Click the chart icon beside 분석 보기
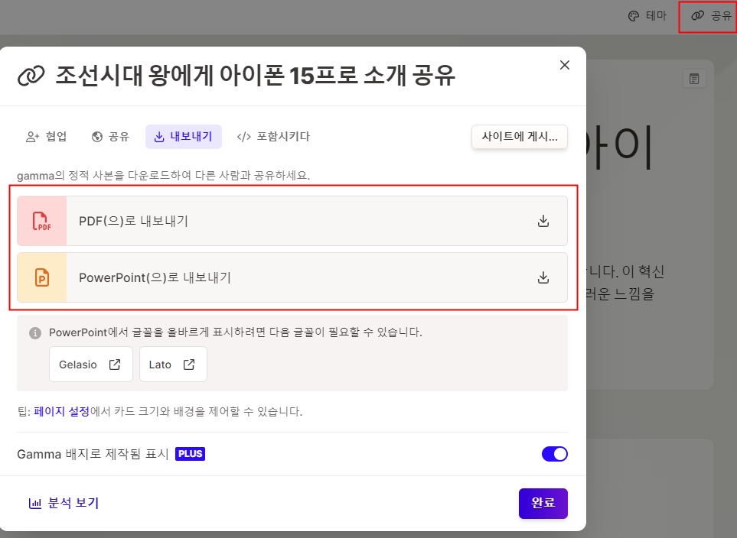This screenshot has width=737, height=538. pyautogui.click(x=35, y=504)
